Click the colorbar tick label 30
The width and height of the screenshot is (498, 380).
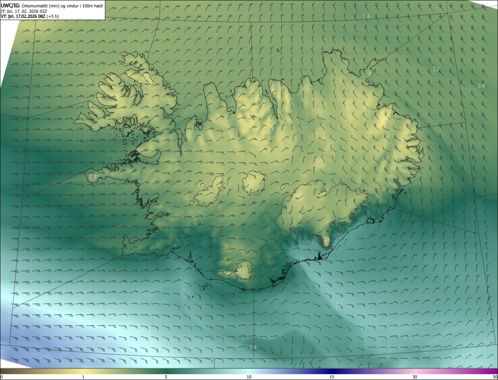tap(415, 377)
